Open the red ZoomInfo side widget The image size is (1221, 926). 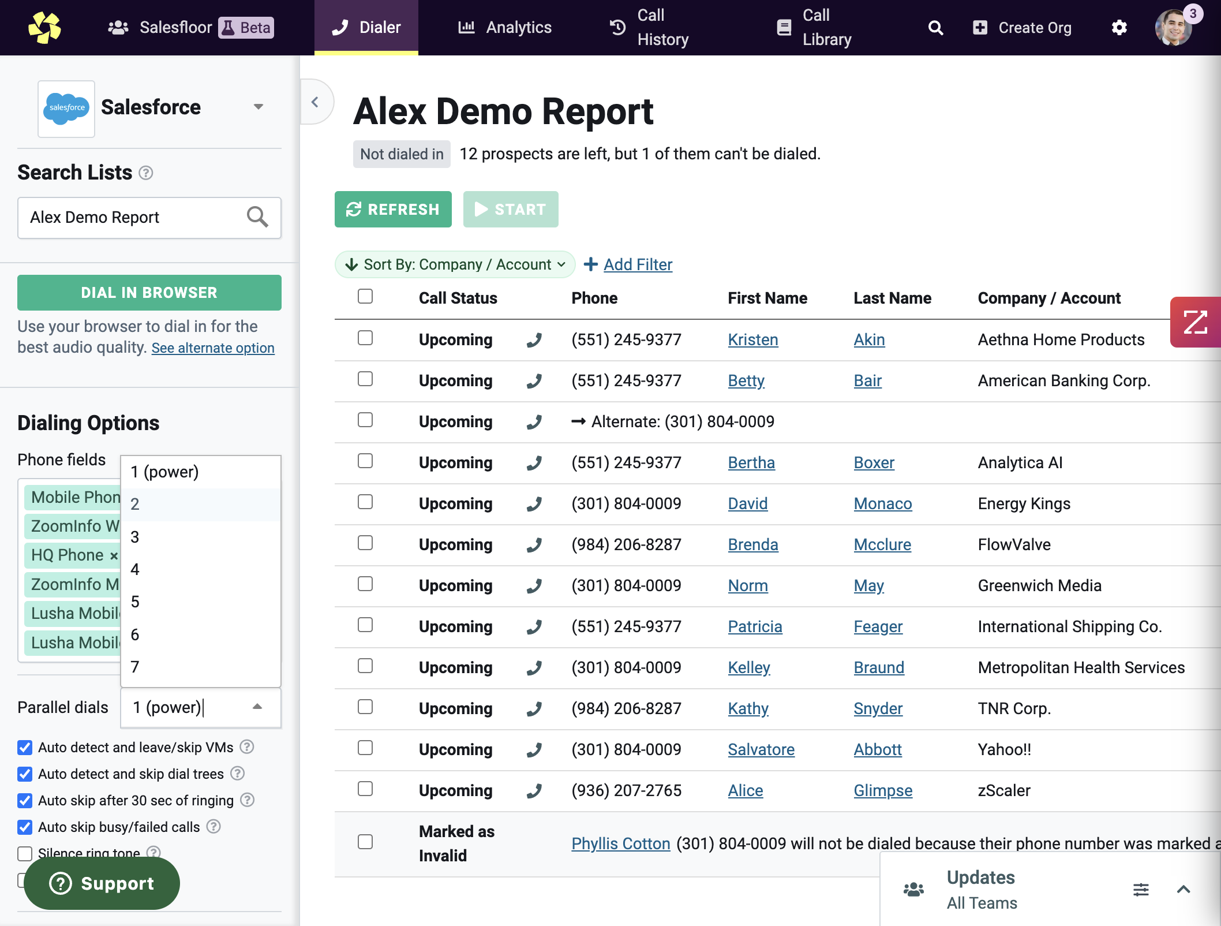(x=1196, y=322)
